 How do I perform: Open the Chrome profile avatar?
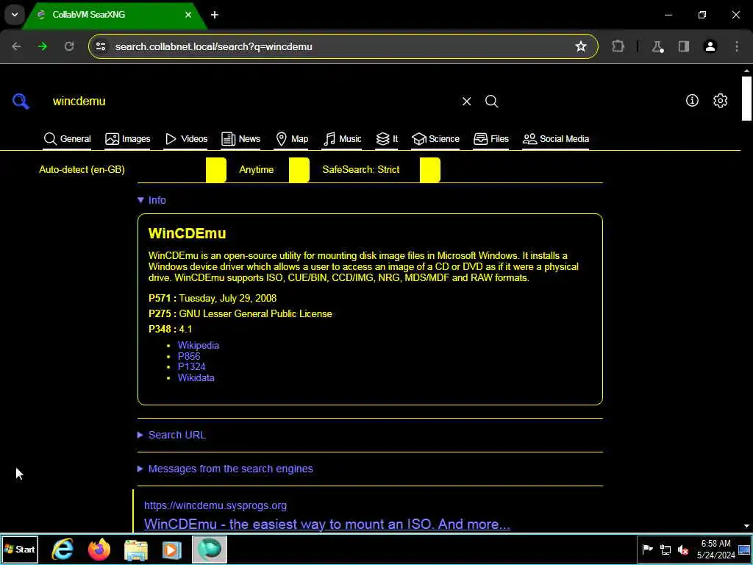(x=710, y=46)
